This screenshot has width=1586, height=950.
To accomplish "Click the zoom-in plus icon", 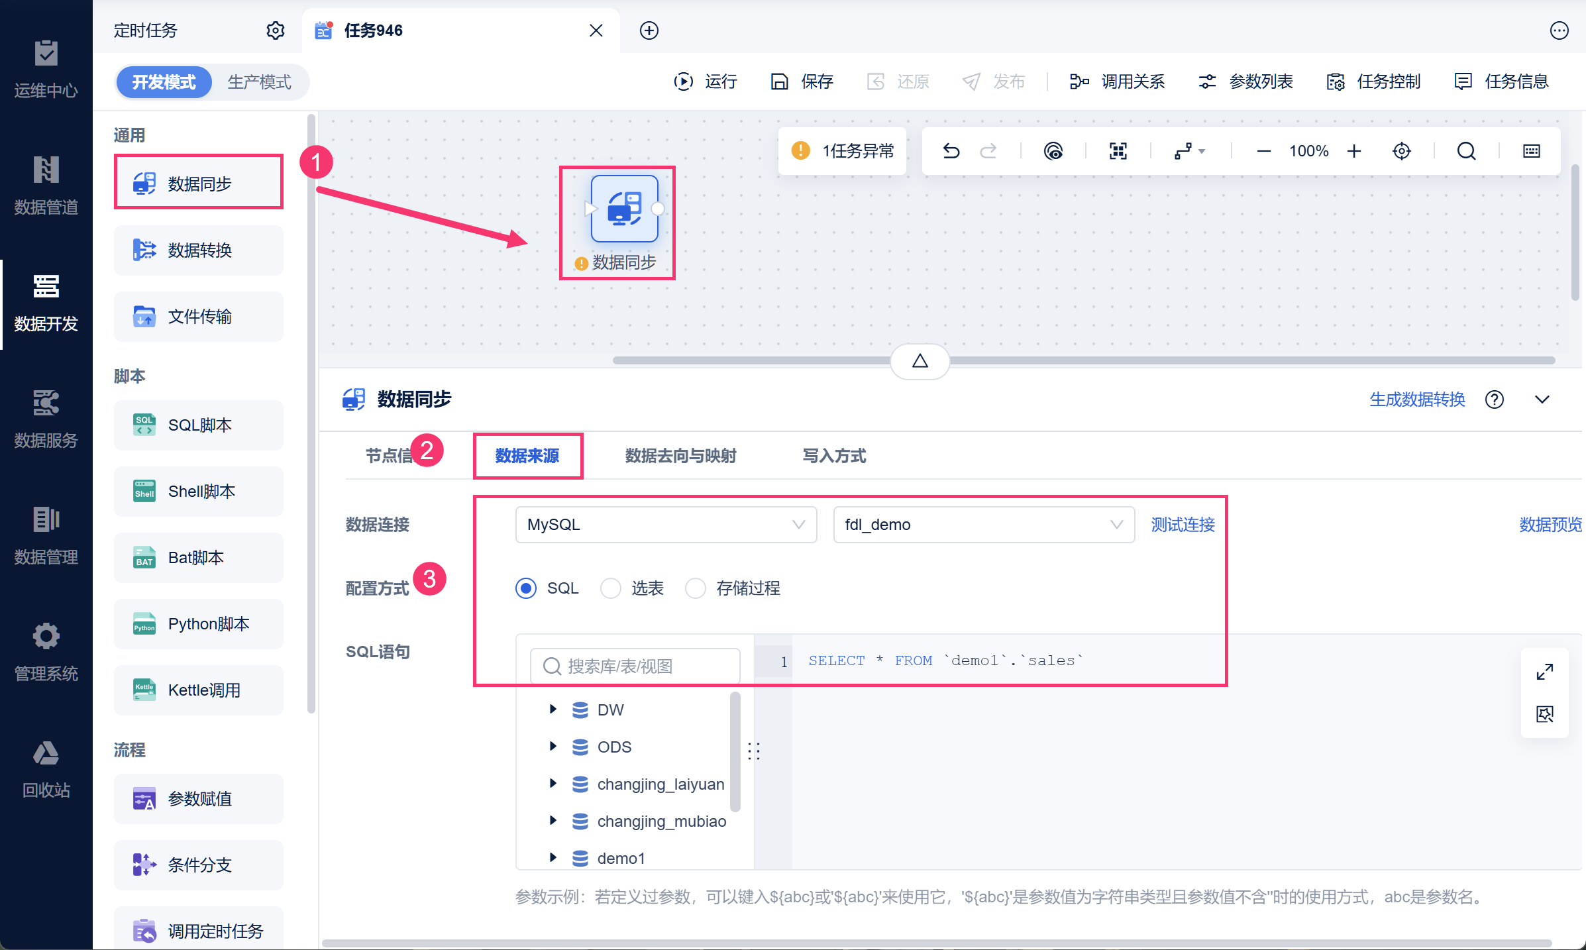I will click(1354, 152).
